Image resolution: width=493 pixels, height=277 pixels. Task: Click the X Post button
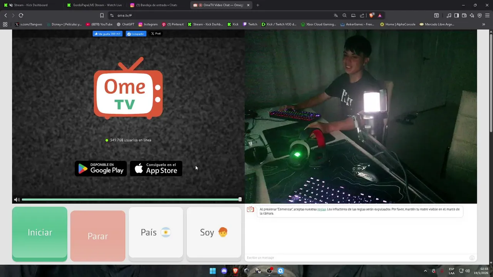click(x=156, y=33)
